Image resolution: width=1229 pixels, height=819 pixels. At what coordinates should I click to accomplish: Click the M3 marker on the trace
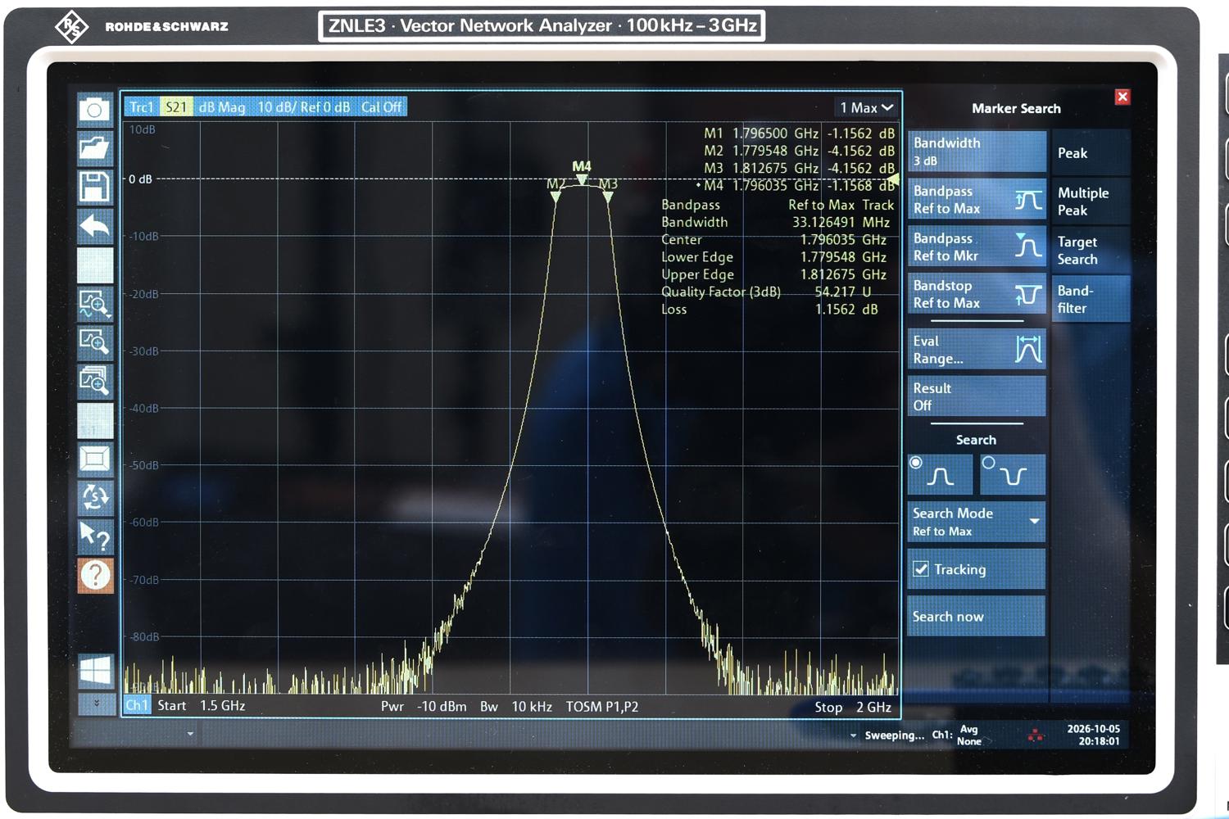[607, 197]
